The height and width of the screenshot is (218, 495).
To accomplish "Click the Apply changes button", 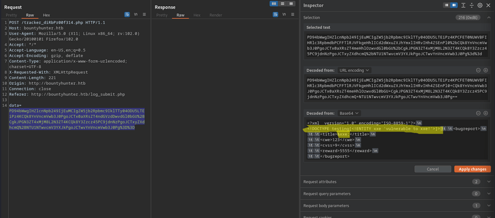I will tap(472, 169).
